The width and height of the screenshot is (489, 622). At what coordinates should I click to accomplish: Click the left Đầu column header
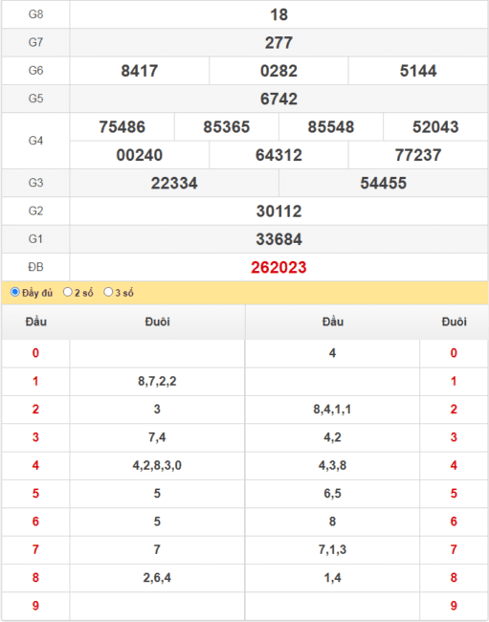35,322
